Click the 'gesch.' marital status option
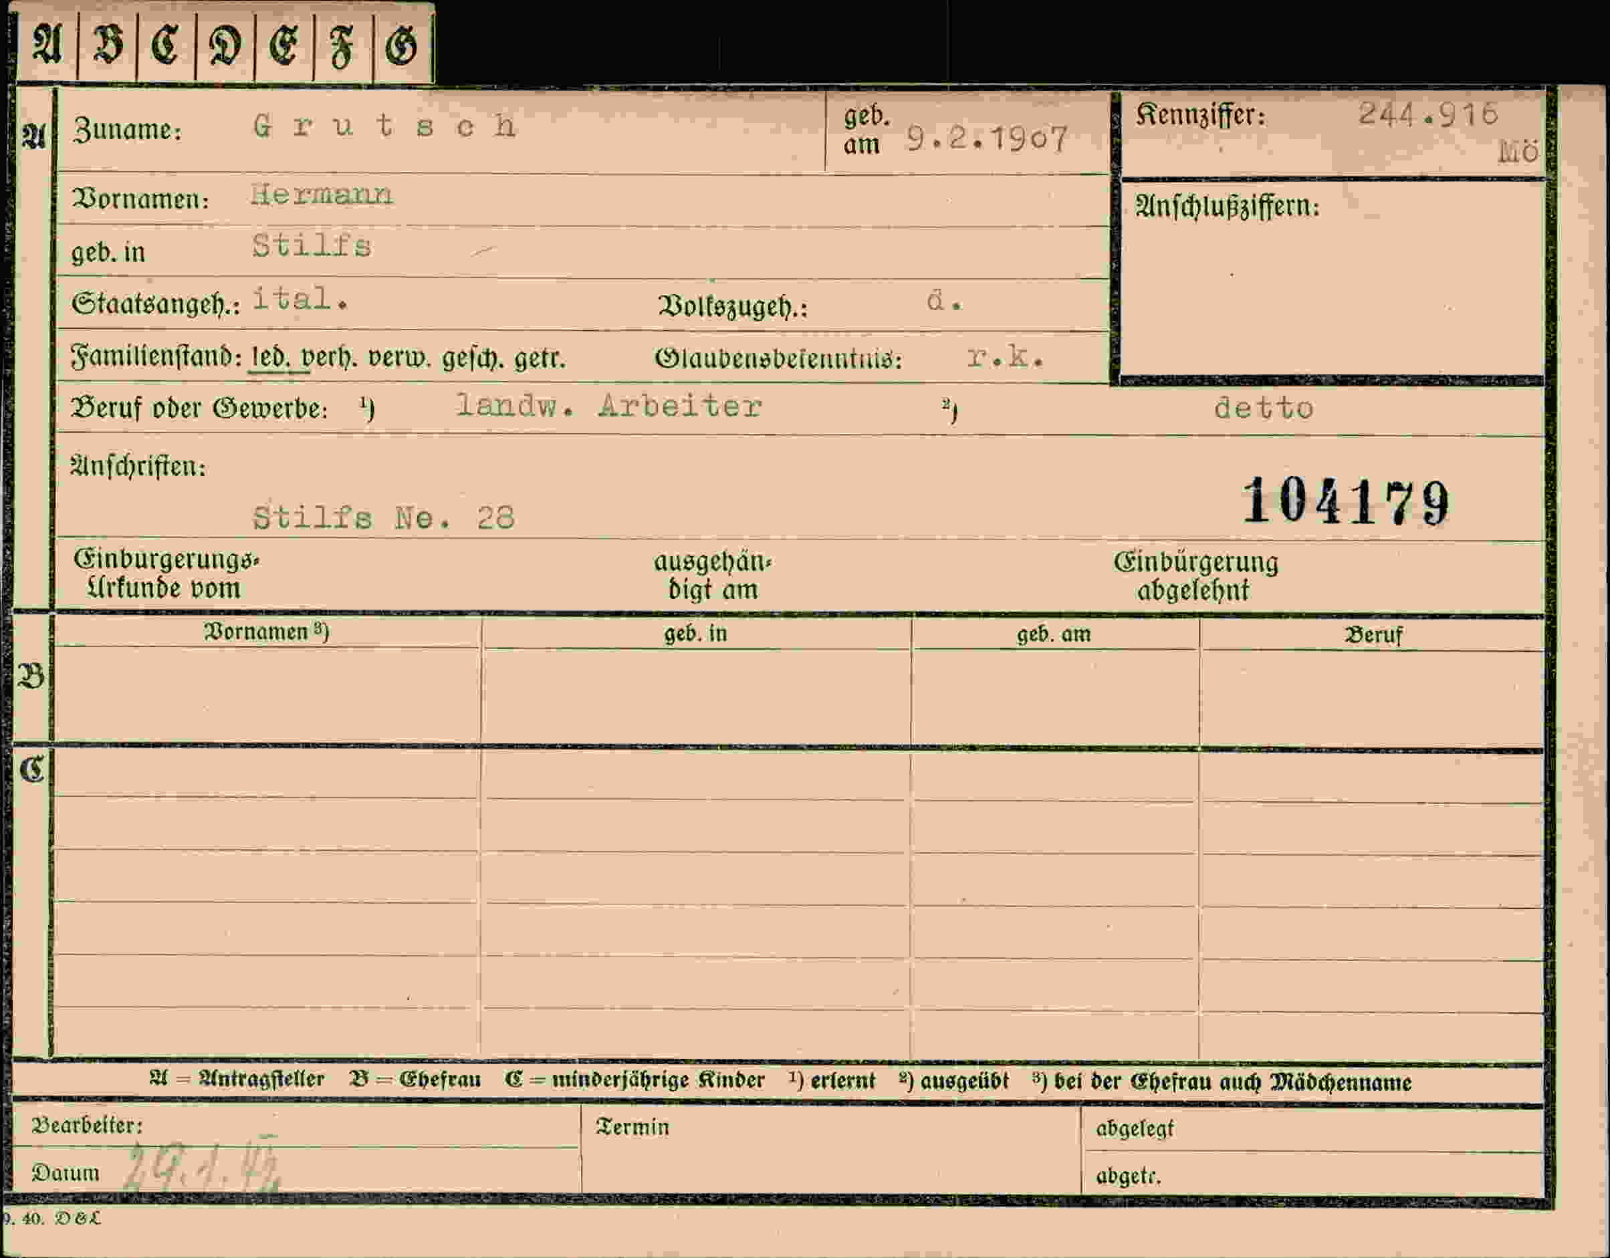Image resolution: width=1610 pixels, height=1258 pixels. coord(473,359)
